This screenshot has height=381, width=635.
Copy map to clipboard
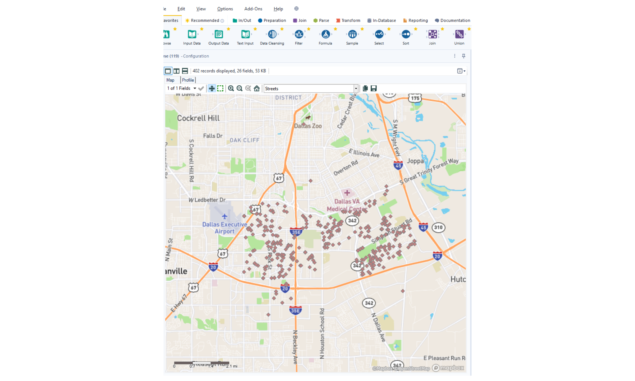click(365, 89)
